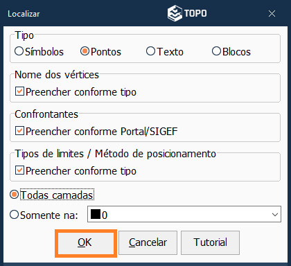Close the Localizar dialog with X
The width and height of the screenshot is (291, 266).
[272, 14]
